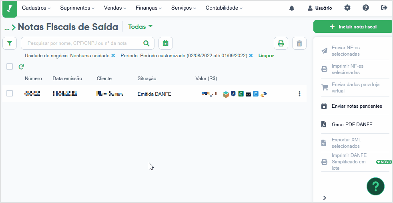Open the calendar period picker
The width and height of the screenshot is (393, 203).
[166, 43]
